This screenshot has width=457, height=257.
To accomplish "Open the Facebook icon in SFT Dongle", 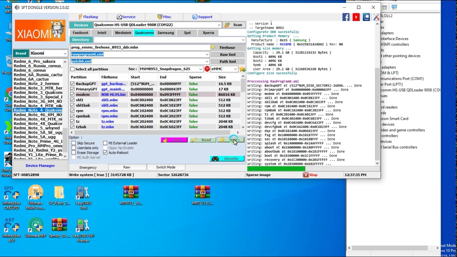I will [346, 17].
